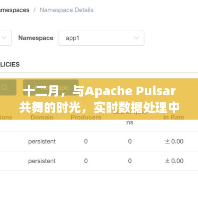Click the Namespace field label
198x198 pixels.
(x=36, y=38)
